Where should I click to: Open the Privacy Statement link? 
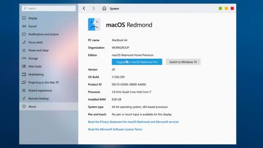click(133, 122)
